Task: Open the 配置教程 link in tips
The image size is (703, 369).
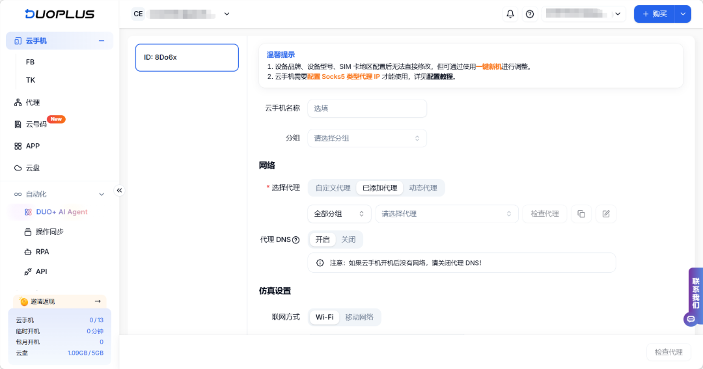Action: [x=441, y=77]
